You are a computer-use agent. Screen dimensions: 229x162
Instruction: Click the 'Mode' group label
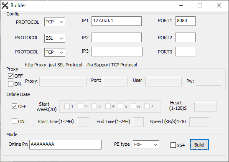click(x=12, y=134)
